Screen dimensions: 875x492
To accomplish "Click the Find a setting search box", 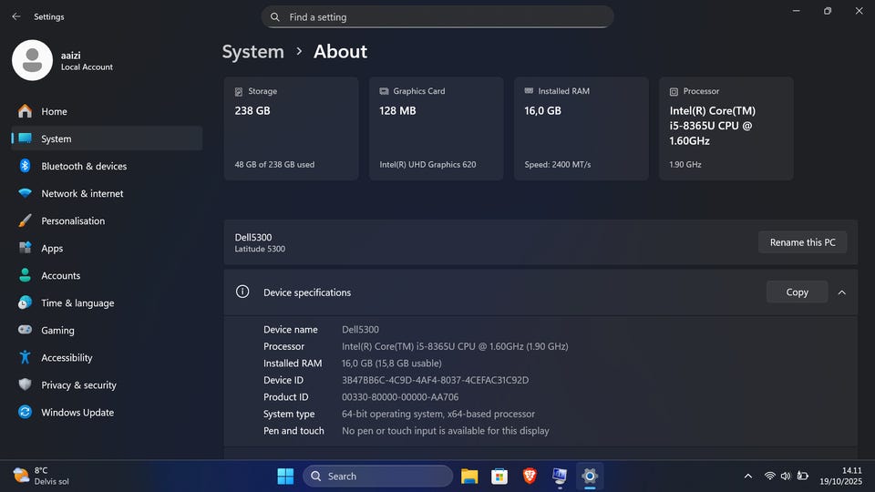I will [437, 17].
